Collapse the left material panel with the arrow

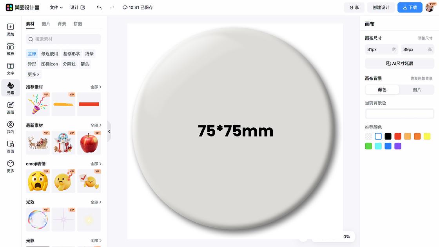coord(109,131)
